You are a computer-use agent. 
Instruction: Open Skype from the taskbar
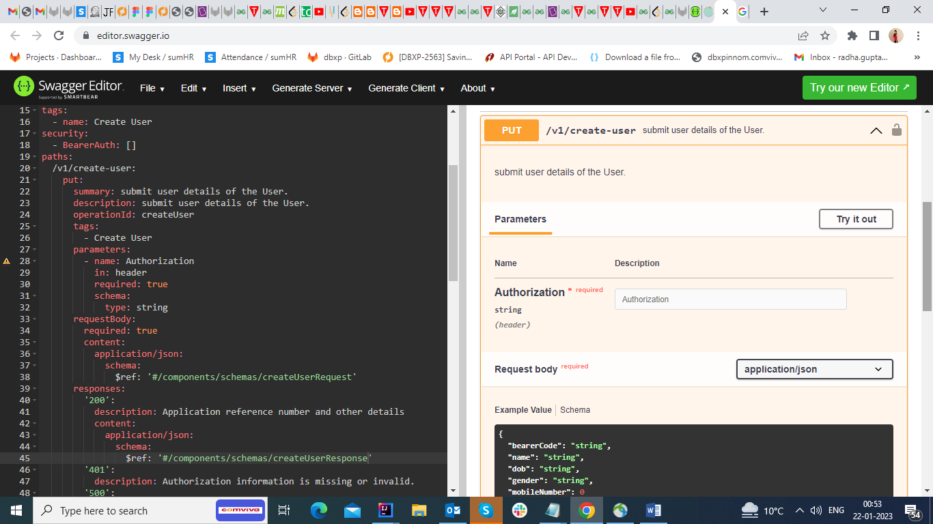click(486, 510)
